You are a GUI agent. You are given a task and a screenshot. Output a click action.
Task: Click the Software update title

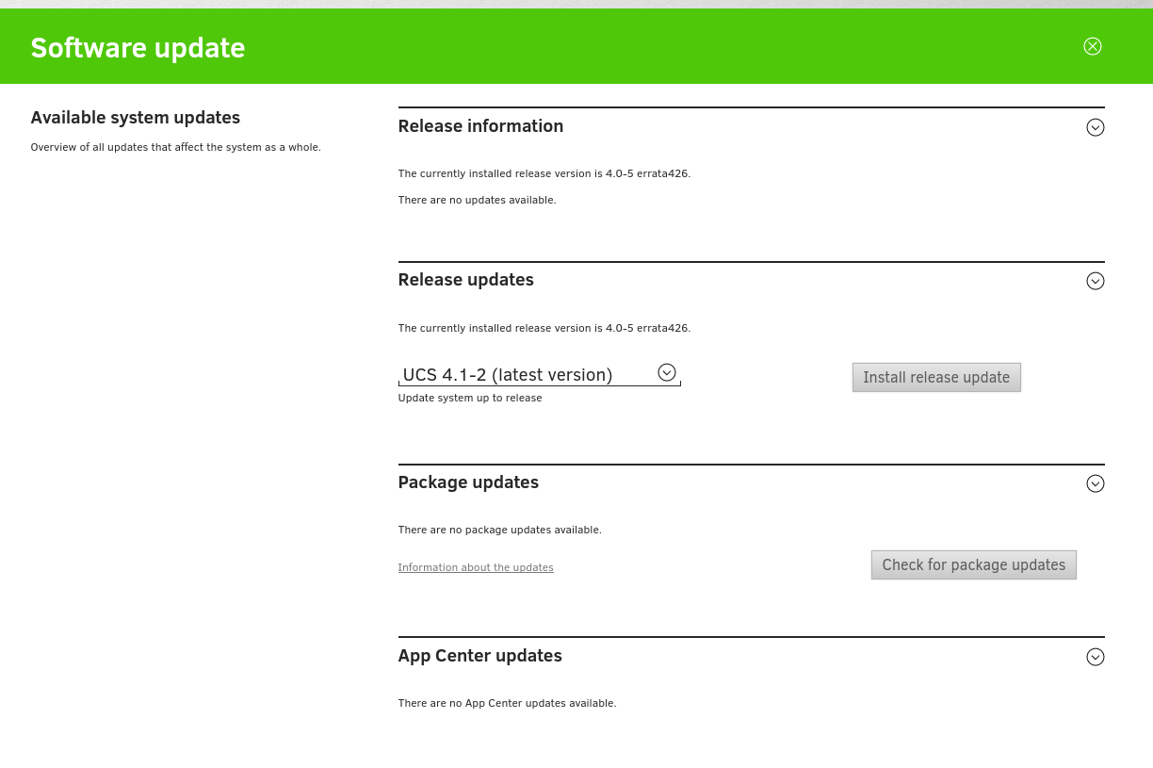coord(138,47)
